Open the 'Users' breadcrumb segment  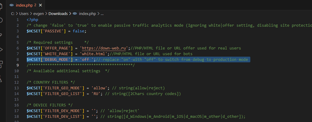24,14
